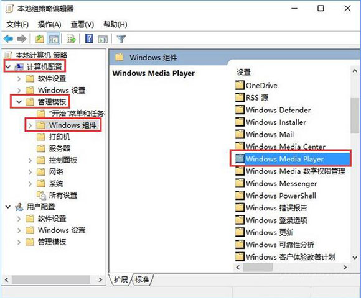Expand the 系统 tree node
This screenshot has height=298, width=361.
click(x=30, y=184)
